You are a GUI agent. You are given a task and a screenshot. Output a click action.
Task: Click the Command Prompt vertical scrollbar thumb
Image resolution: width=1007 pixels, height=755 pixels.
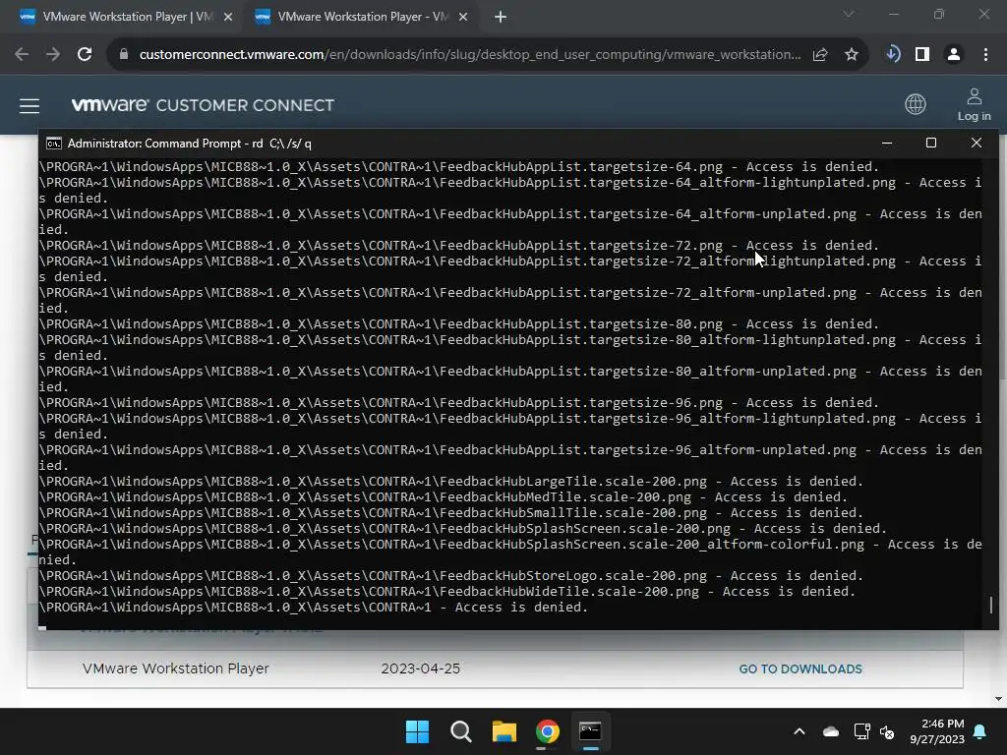click(x=991, y=605)
